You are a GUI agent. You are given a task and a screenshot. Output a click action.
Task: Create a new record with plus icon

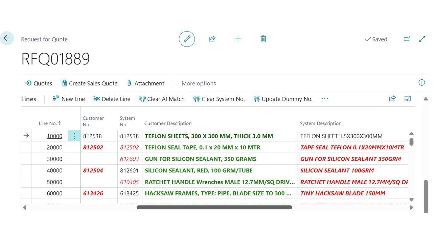(x=238, y=39)
